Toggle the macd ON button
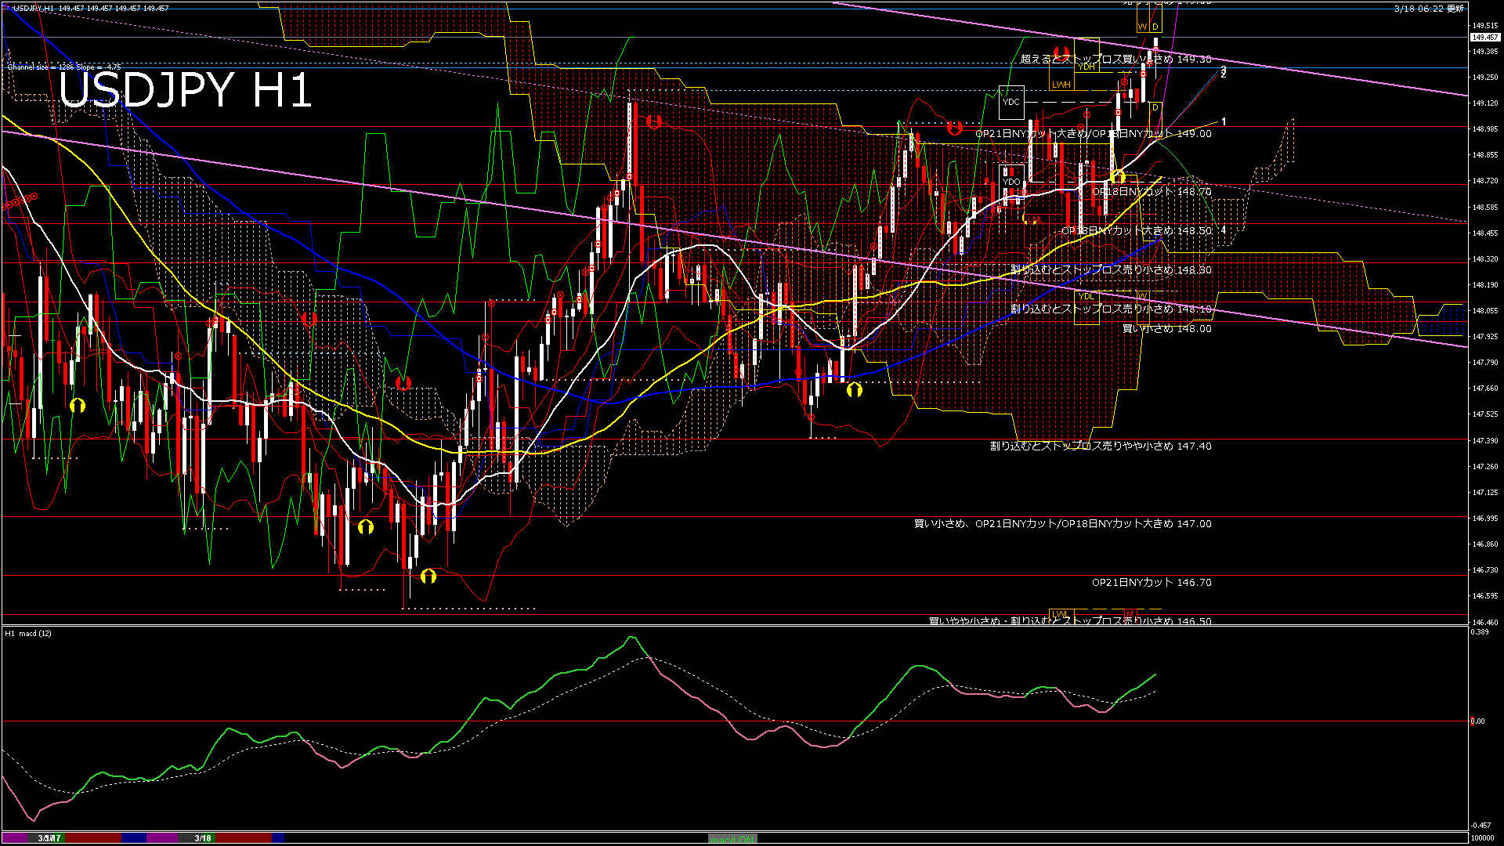Screen dimensions: 1504x846 coord(732,838)
